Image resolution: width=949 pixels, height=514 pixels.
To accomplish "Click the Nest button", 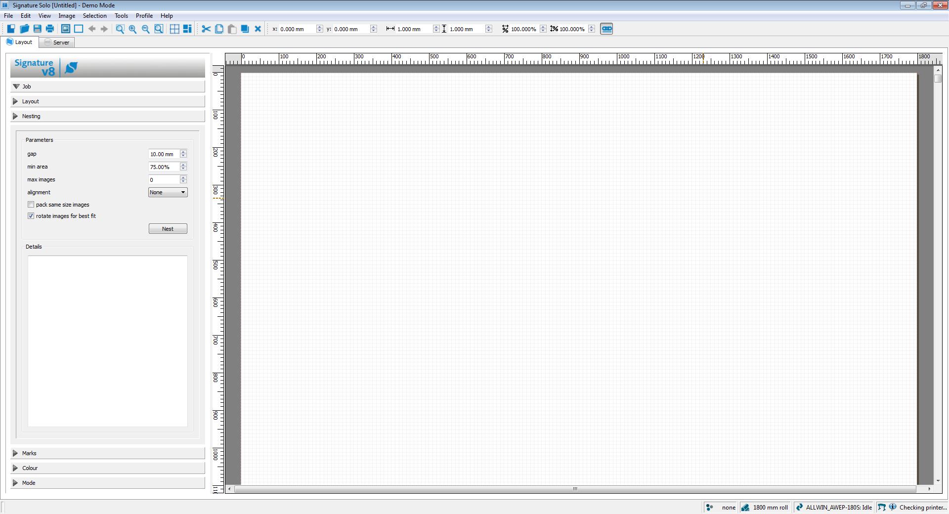I will [168, 229].
